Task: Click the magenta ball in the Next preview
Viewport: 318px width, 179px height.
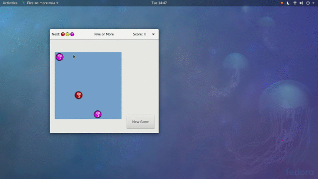Action: pyautogui.click(x=72, y=34)
